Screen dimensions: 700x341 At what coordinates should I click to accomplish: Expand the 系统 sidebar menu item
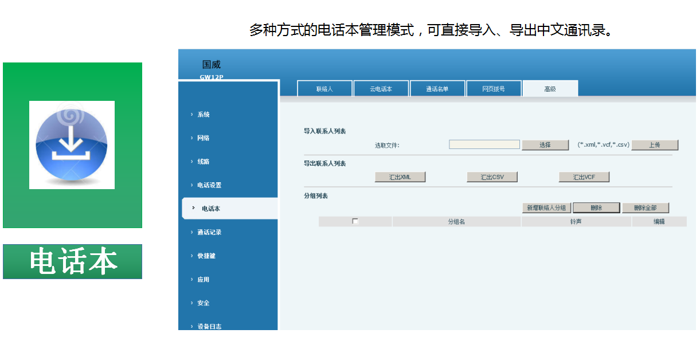(x=204, y=115)
